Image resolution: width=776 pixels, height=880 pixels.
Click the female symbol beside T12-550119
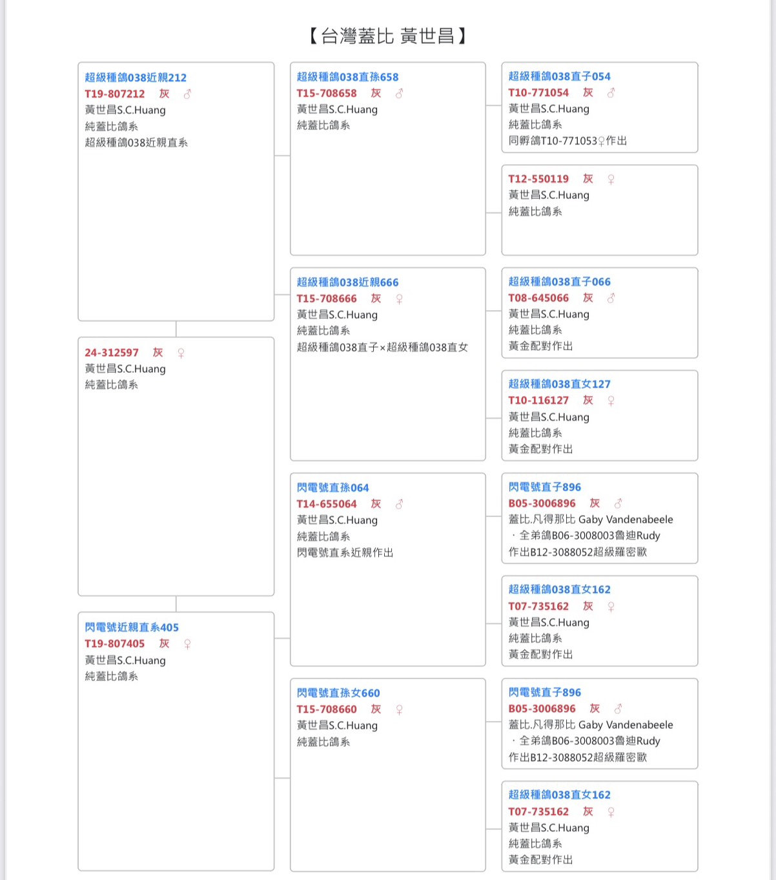[x=611, y=179]
